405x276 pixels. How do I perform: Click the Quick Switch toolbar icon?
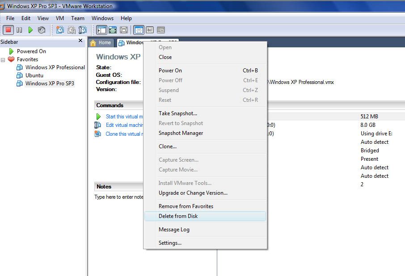pyautogui.click(x=113, y=30)
